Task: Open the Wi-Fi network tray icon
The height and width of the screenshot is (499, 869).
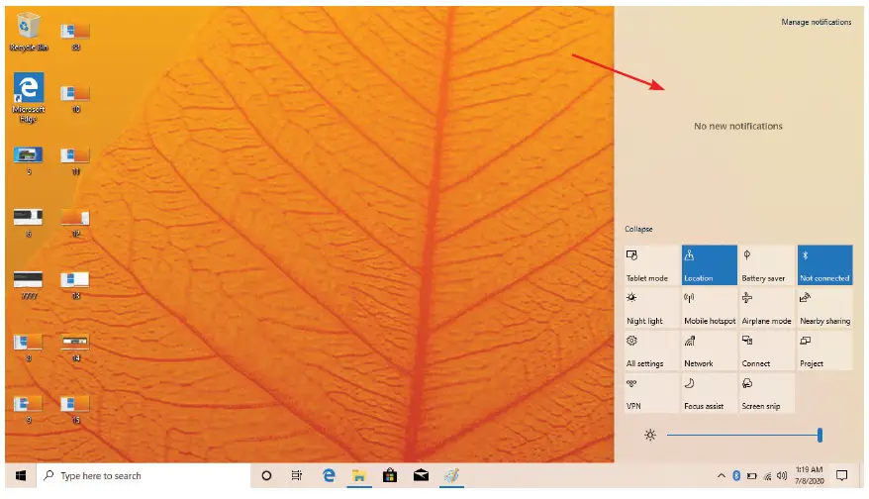Action: point(768,475)
